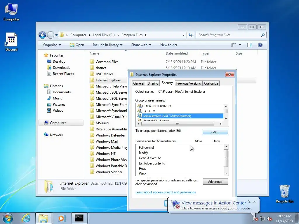This screenshot has width=299, height=224.
Task: Click the search magnifier icon in Explorer
Action: click(263, 35)
